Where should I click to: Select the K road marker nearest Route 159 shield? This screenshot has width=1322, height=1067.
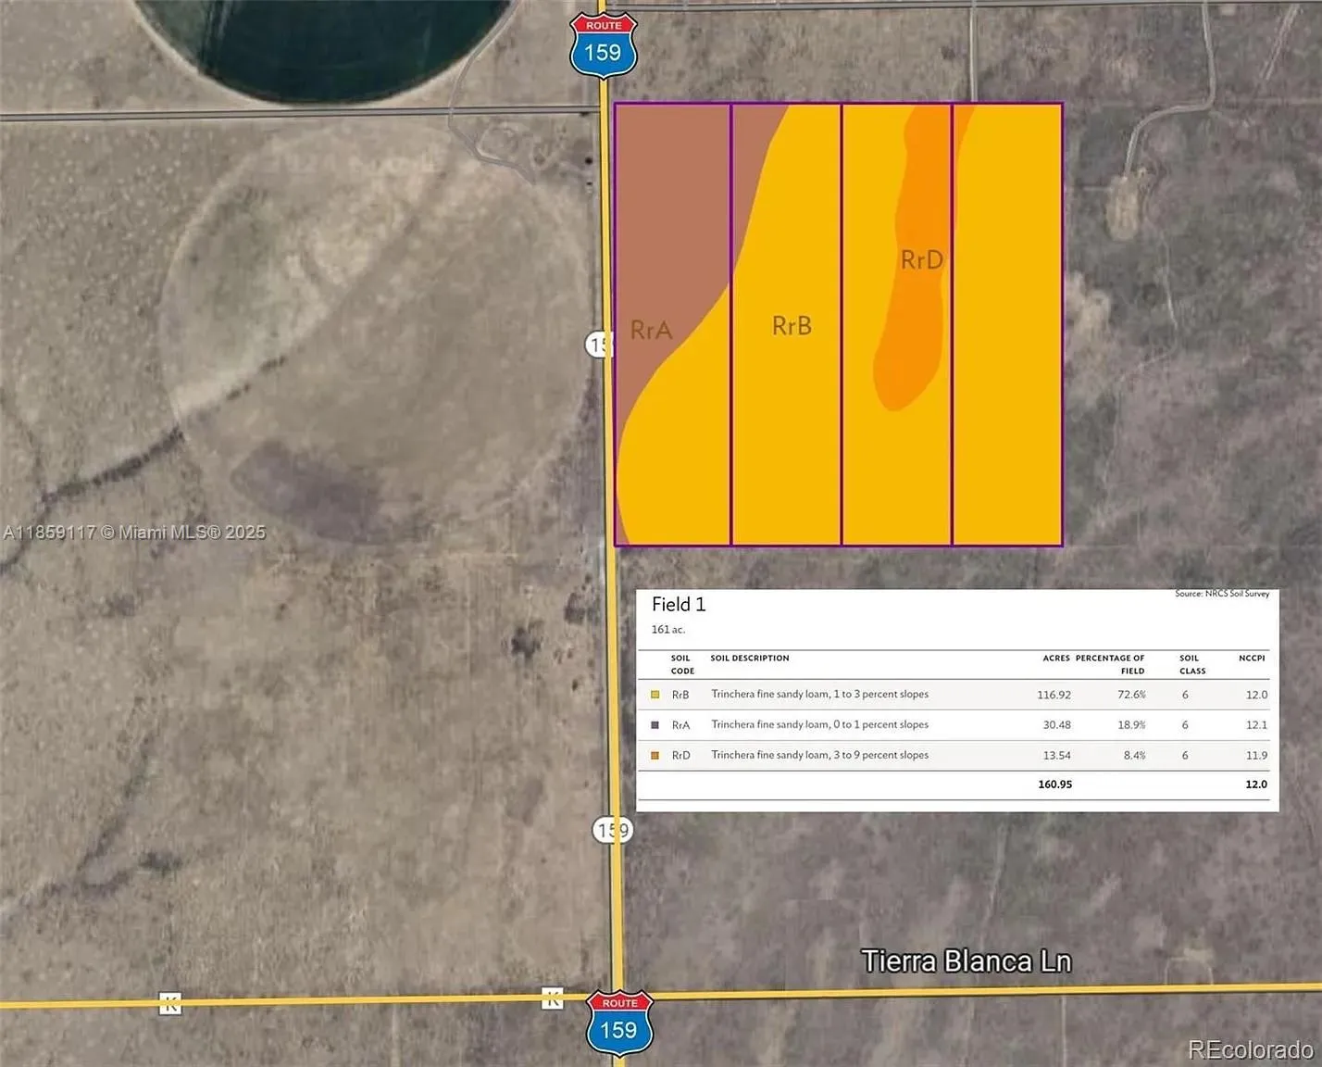click(552, 998)
